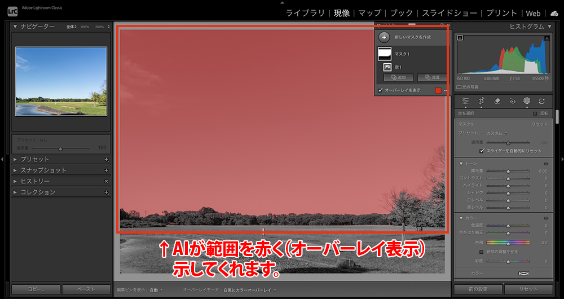Image resolution: width=564 pixels, height=299 pixels.
Task: Expand the スナップショット panel
Action: tap(15, 170)
